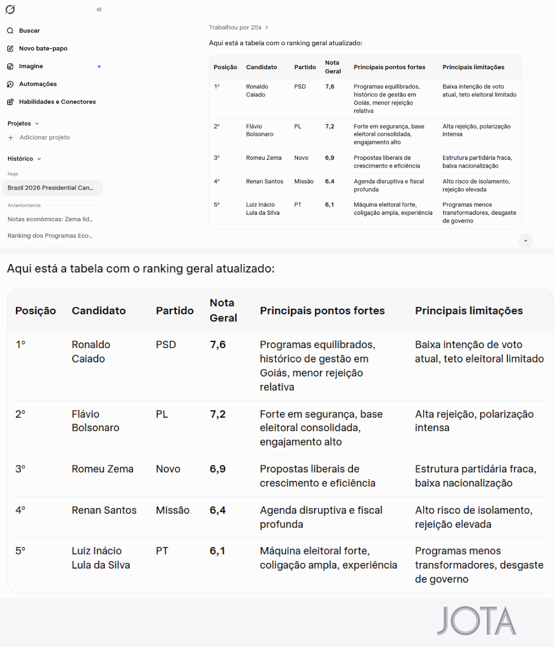Click the Grok logo icon
The image size is (554, 647).
pyautogui.click(x=10, y=9)
